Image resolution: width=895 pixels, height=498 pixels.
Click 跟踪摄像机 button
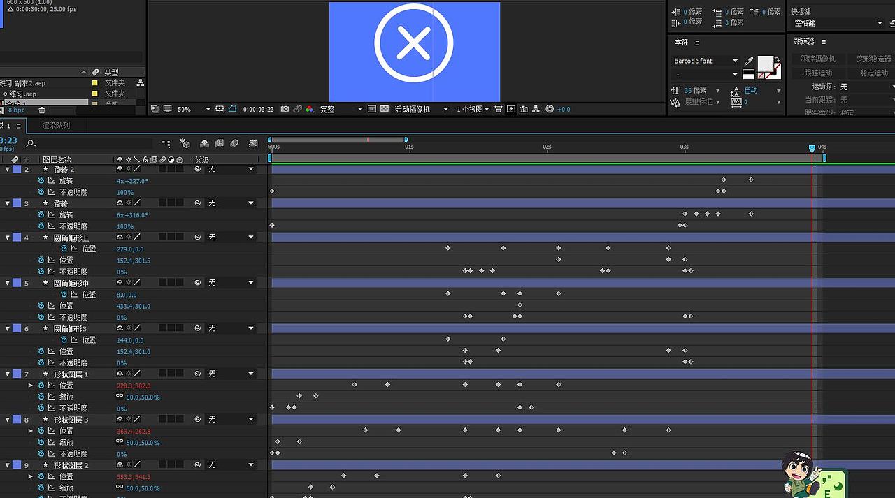[818, 59]
